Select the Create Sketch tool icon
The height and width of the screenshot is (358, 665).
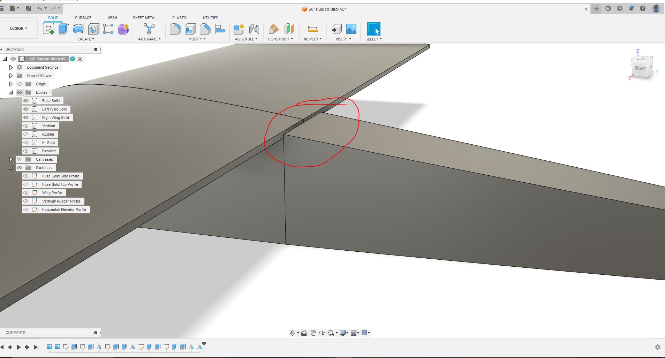pos(49,29)
